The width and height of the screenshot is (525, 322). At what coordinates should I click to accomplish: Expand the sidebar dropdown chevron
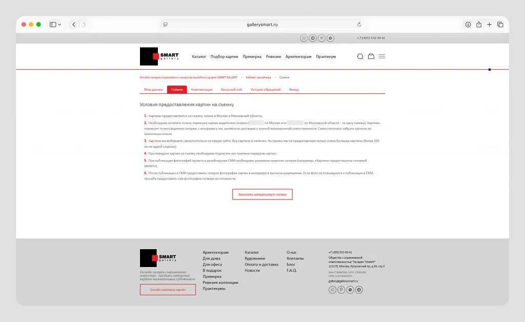point(59,25)
